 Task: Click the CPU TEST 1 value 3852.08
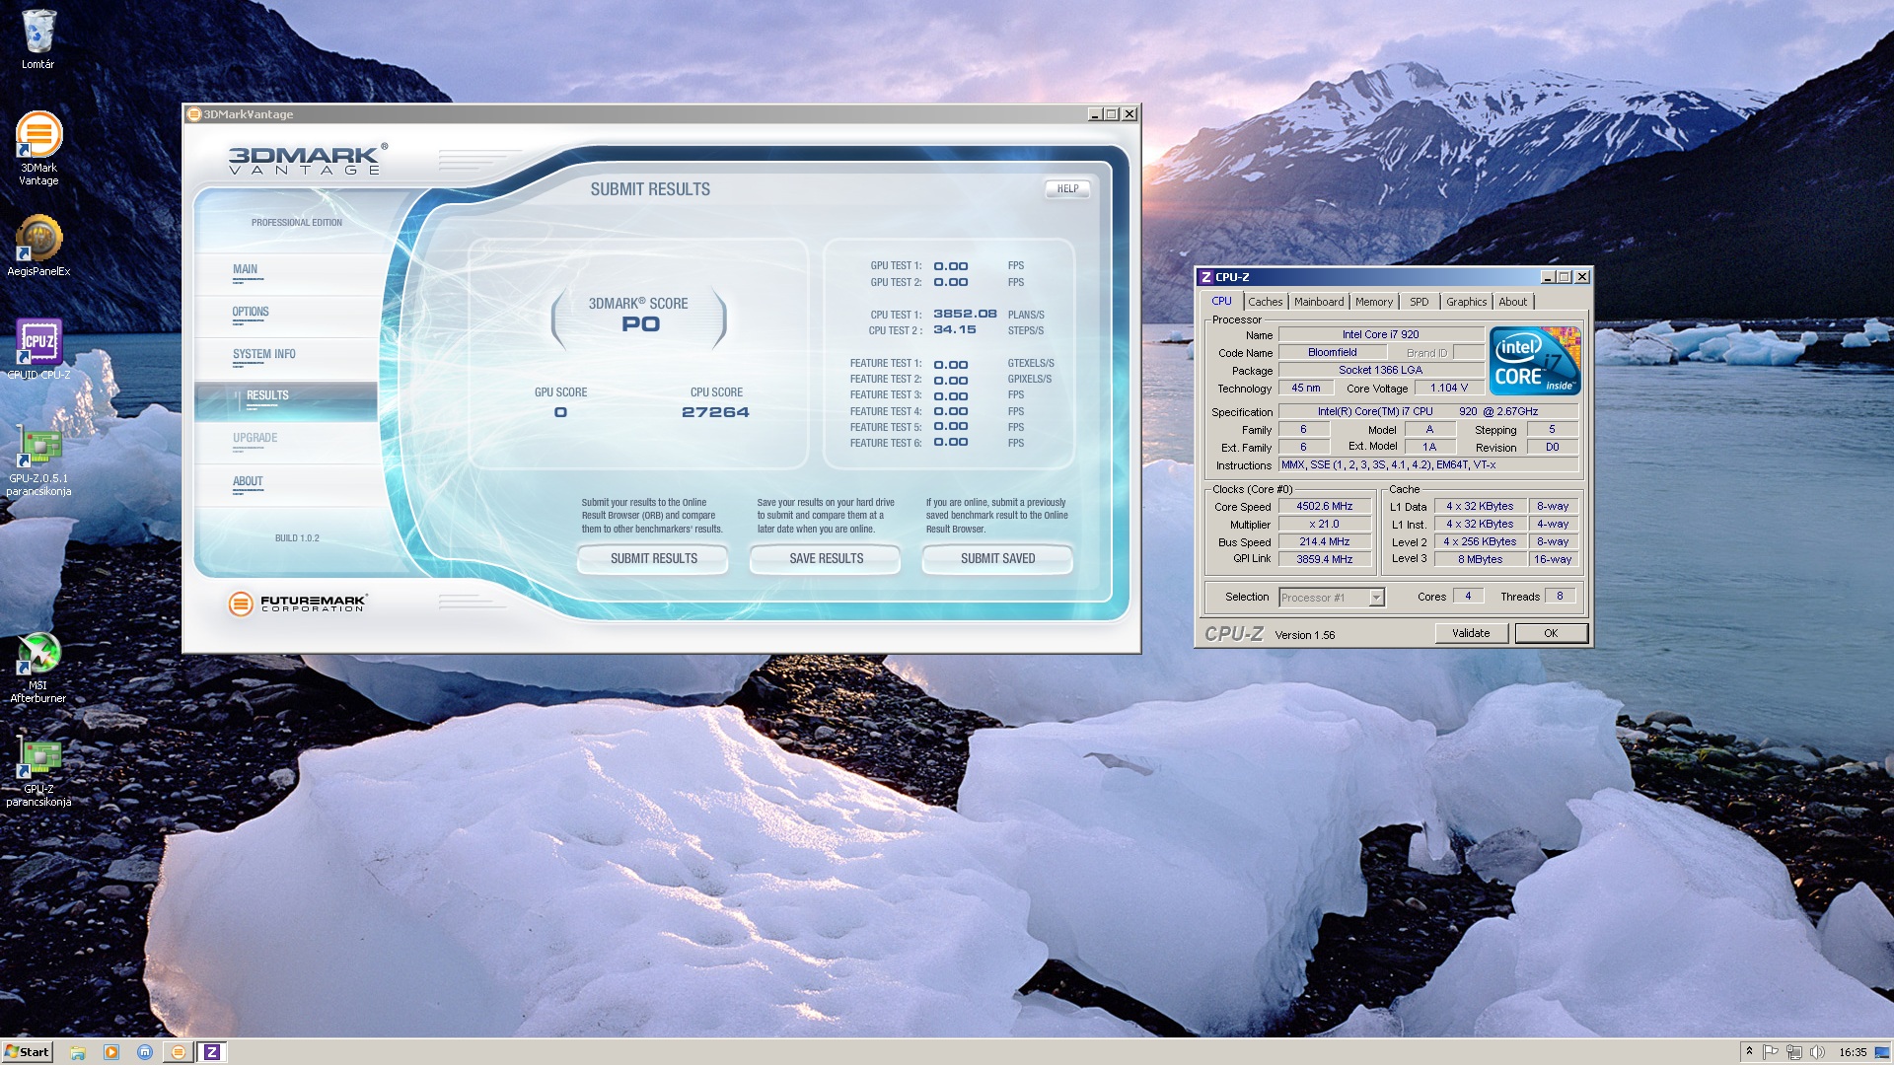965,315
